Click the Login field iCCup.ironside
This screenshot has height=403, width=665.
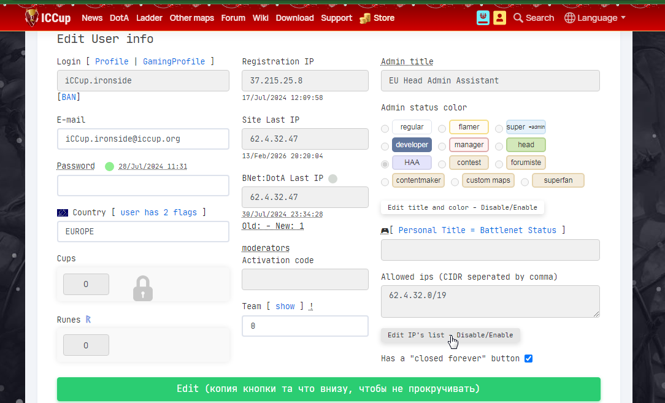(x=143, y=80)
